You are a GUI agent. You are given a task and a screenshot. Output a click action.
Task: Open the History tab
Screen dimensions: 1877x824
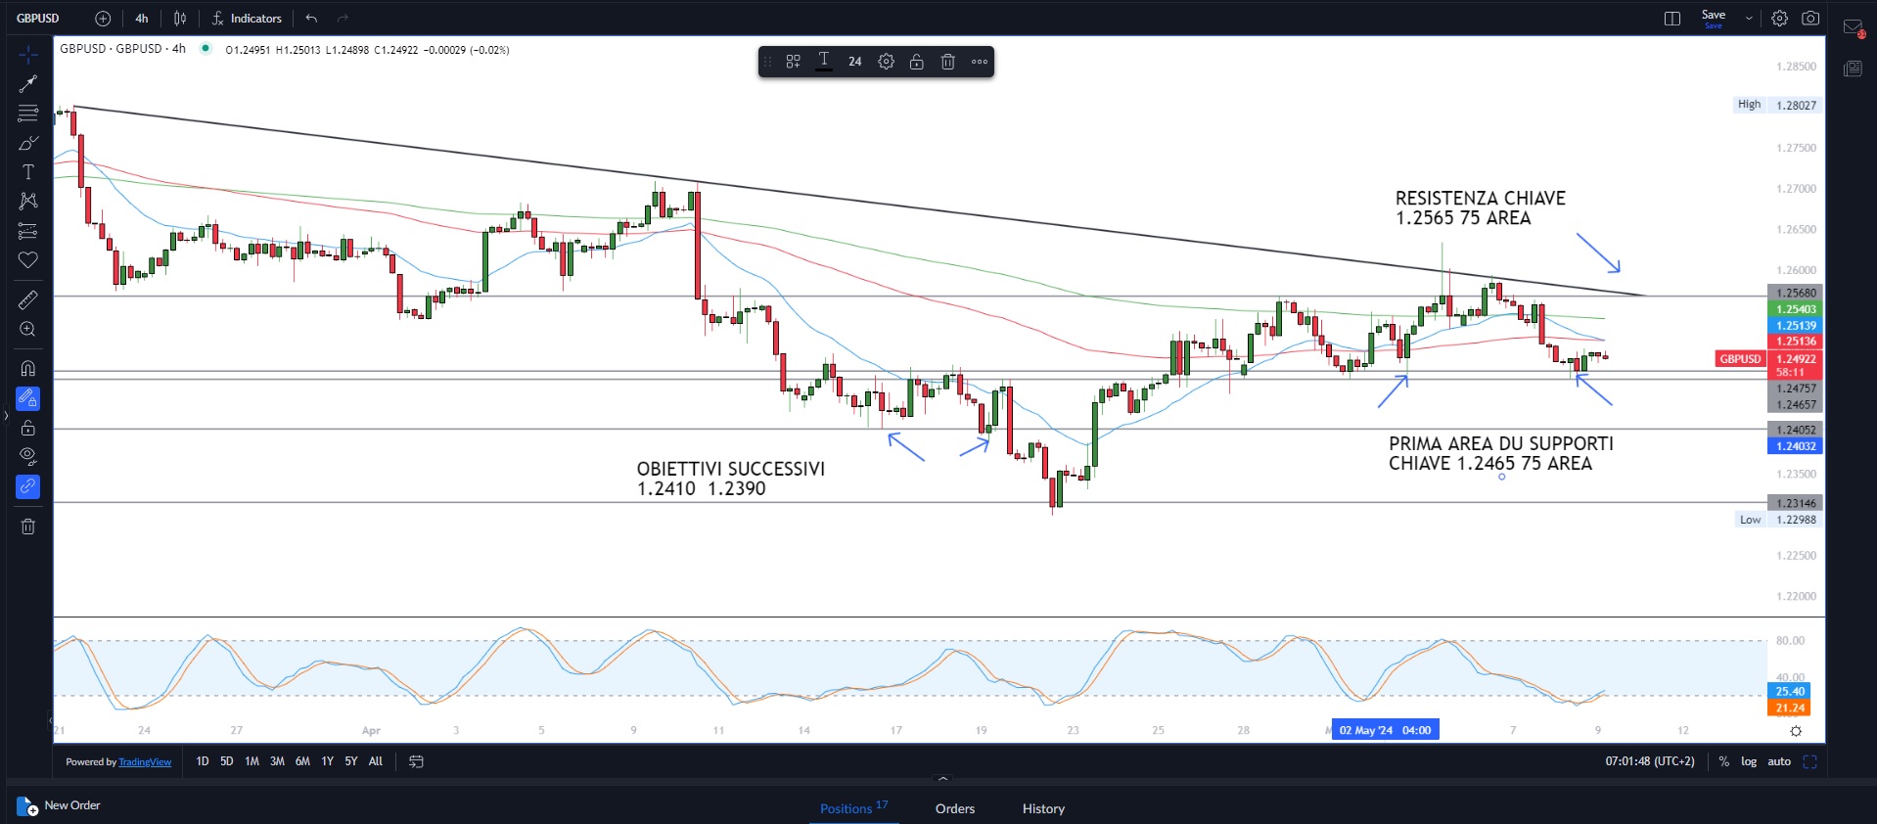(1043, 808)
